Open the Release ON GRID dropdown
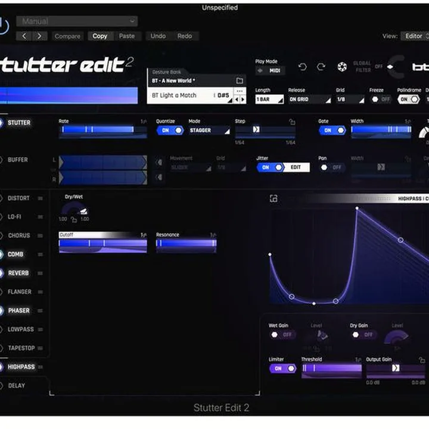Screen dimensions: 429x429 pos(309,100)
